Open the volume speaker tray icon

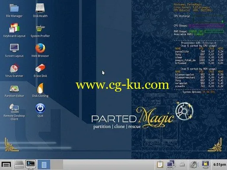194,164
